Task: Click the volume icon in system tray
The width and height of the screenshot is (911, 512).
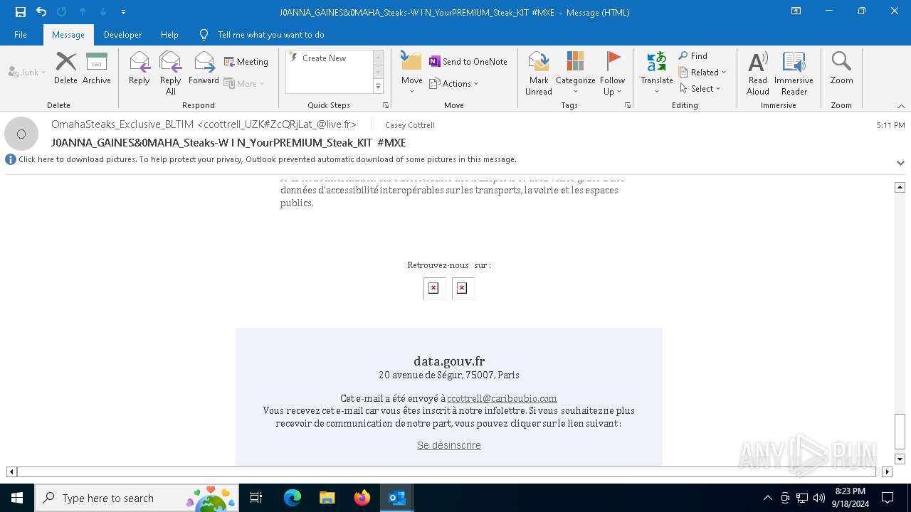Action: 819,498
